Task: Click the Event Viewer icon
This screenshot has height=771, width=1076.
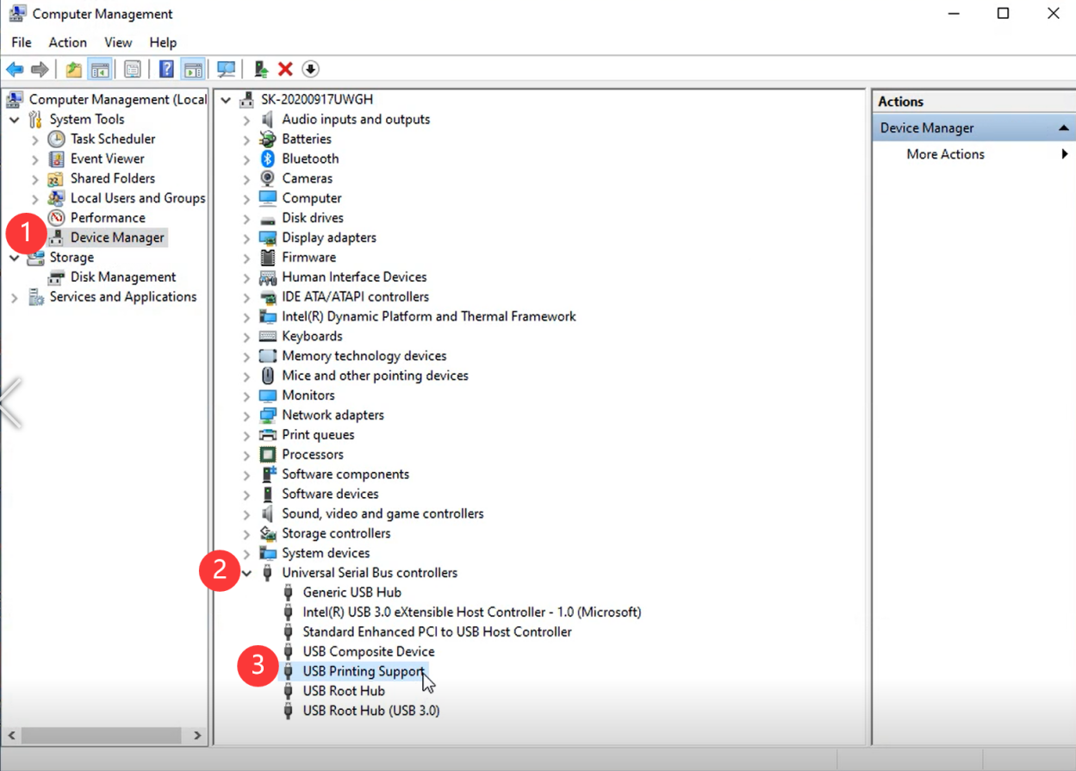Action: (56, 159)
